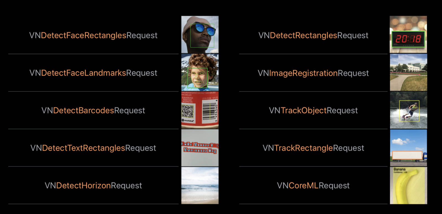Click the text rectangles sign thumbnail

click(200, 148)
